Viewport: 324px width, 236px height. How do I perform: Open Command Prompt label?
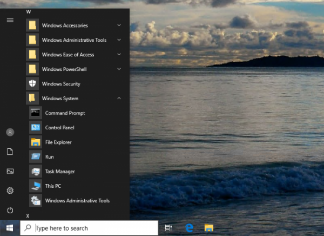click(x=65, y=113)
